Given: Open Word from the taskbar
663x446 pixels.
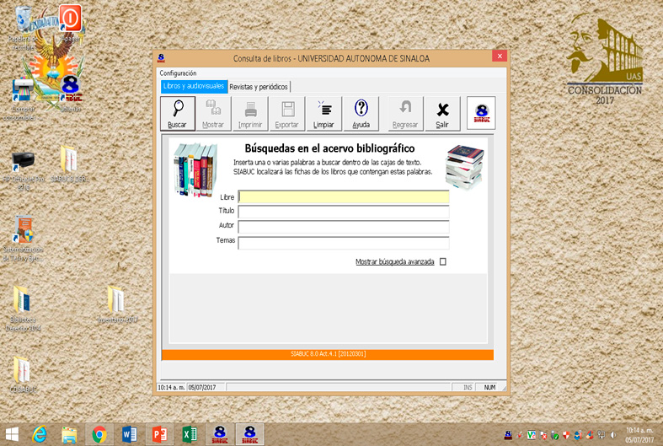Looking at the screenshot, I should pyautogui.click(x=130, y=434).
